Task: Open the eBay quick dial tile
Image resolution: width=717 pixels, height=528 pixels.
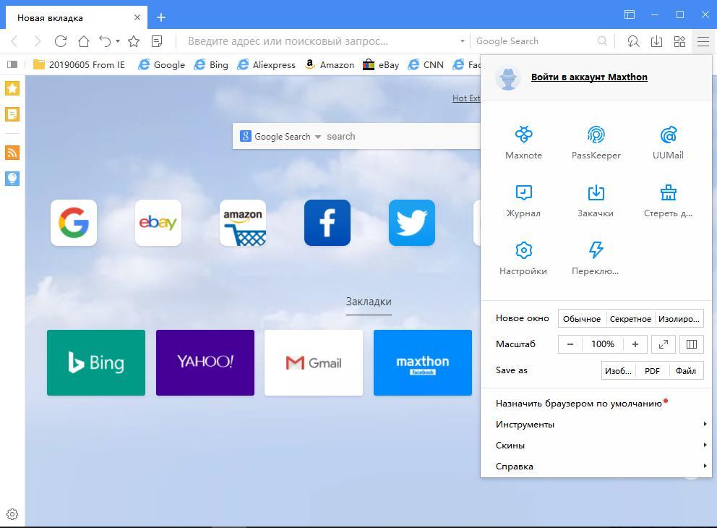Action: pyautogui.click(x=158, y=223)
